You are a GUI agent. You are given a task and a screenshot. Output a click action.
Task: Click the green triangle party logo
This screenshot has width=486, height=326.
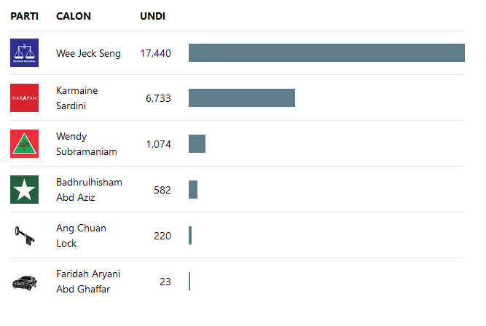click(x=24, y=144)
